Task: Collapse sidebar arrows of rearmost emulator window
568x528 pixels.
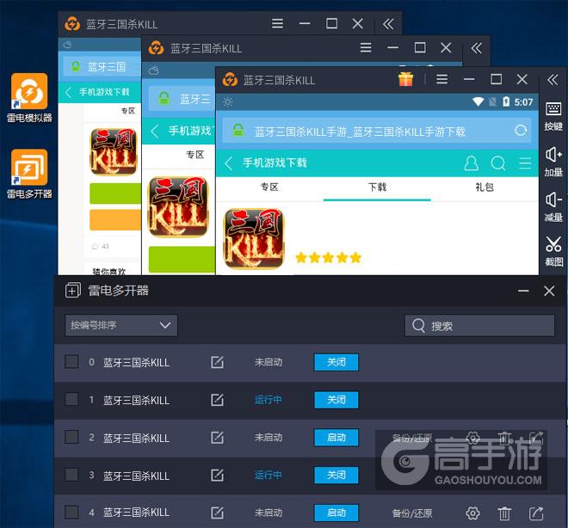Action: point(388,24)
